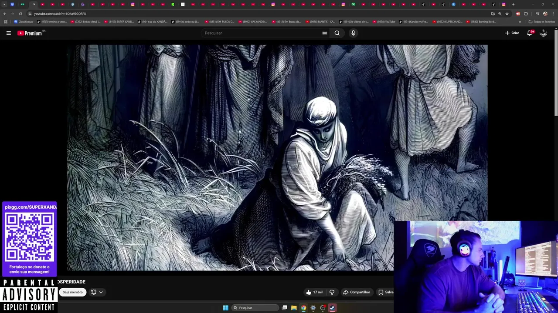Expand the subscription notification bell dropdown
The width and height of the screenshot is (558, 313).
[97, 292]
